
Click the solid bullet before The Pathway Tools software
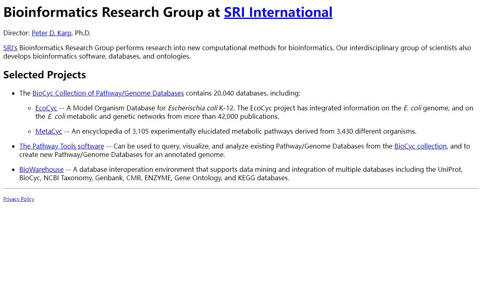click(x=14, y=146)
